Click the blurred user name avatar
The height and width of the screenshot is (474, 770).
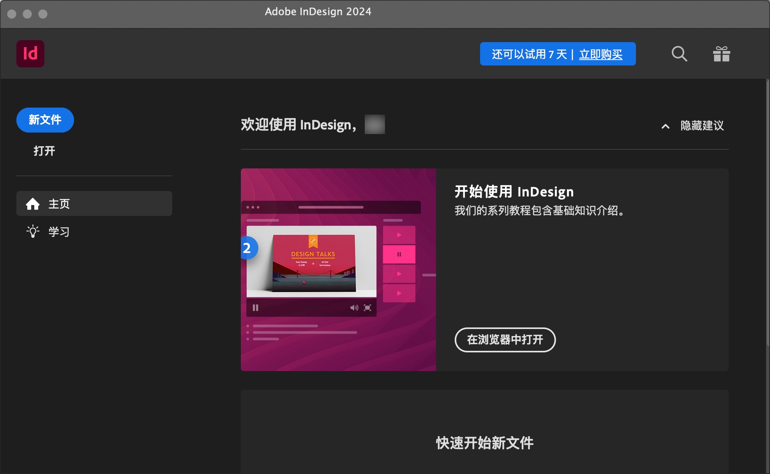[375, 124]
